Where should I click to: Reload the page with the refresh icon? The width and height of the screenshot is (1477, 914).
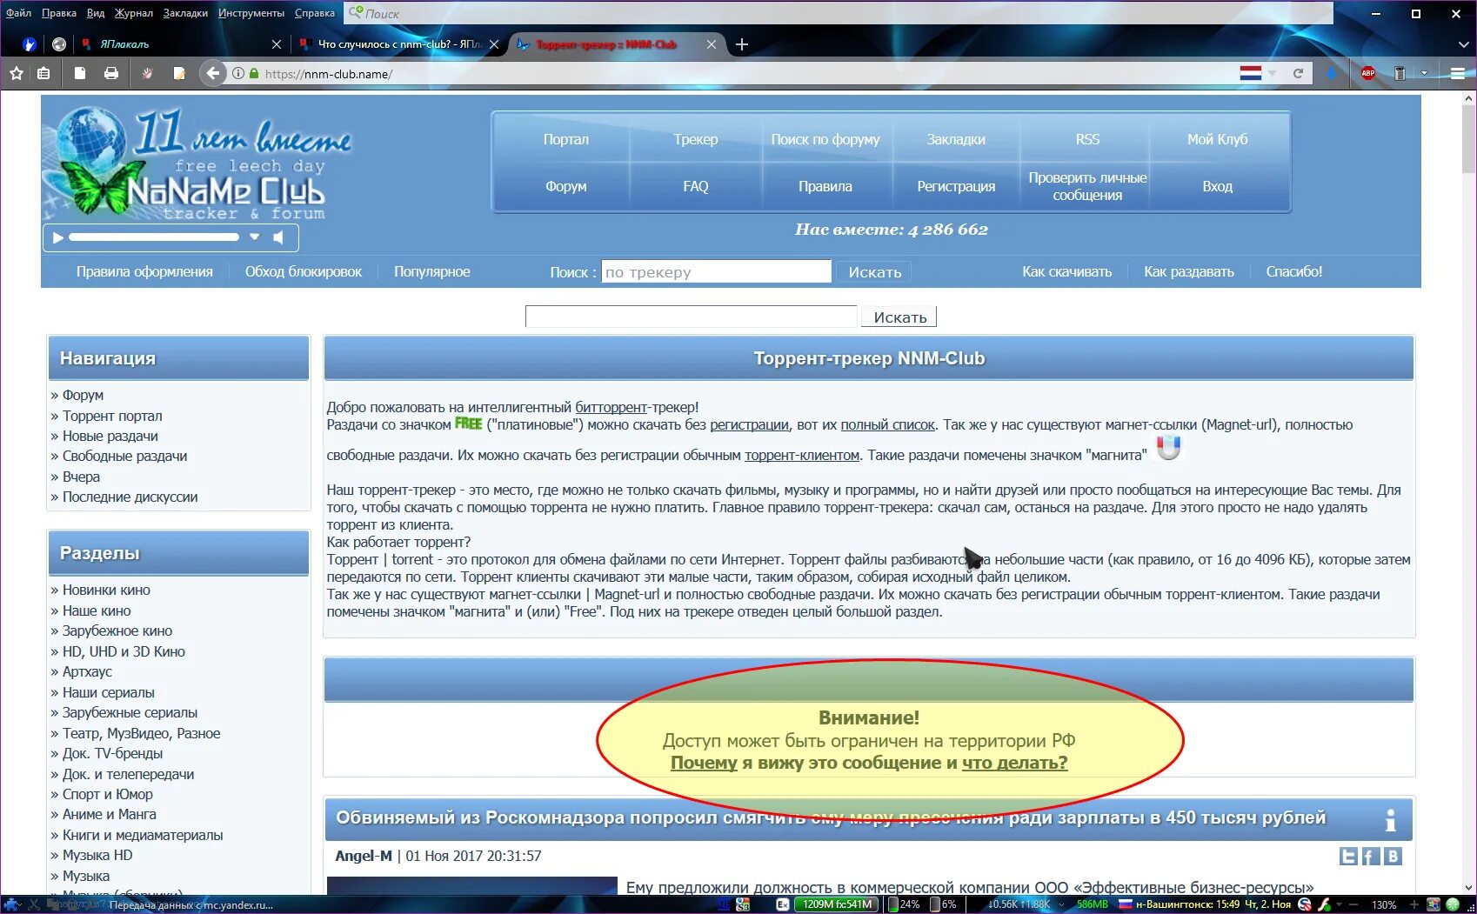point(1298,74)
